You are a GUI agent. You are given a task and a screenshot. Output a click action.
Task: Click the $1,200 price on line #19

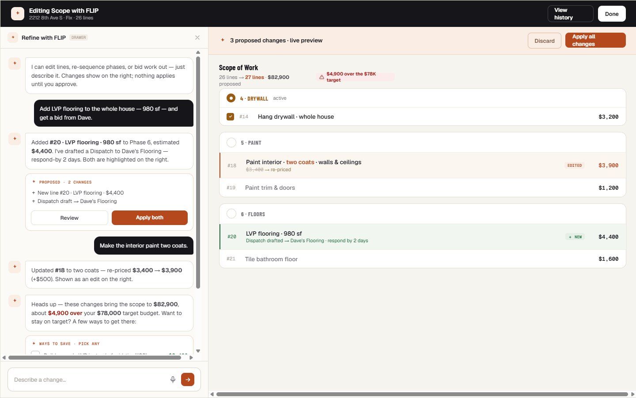click(608, 188)
